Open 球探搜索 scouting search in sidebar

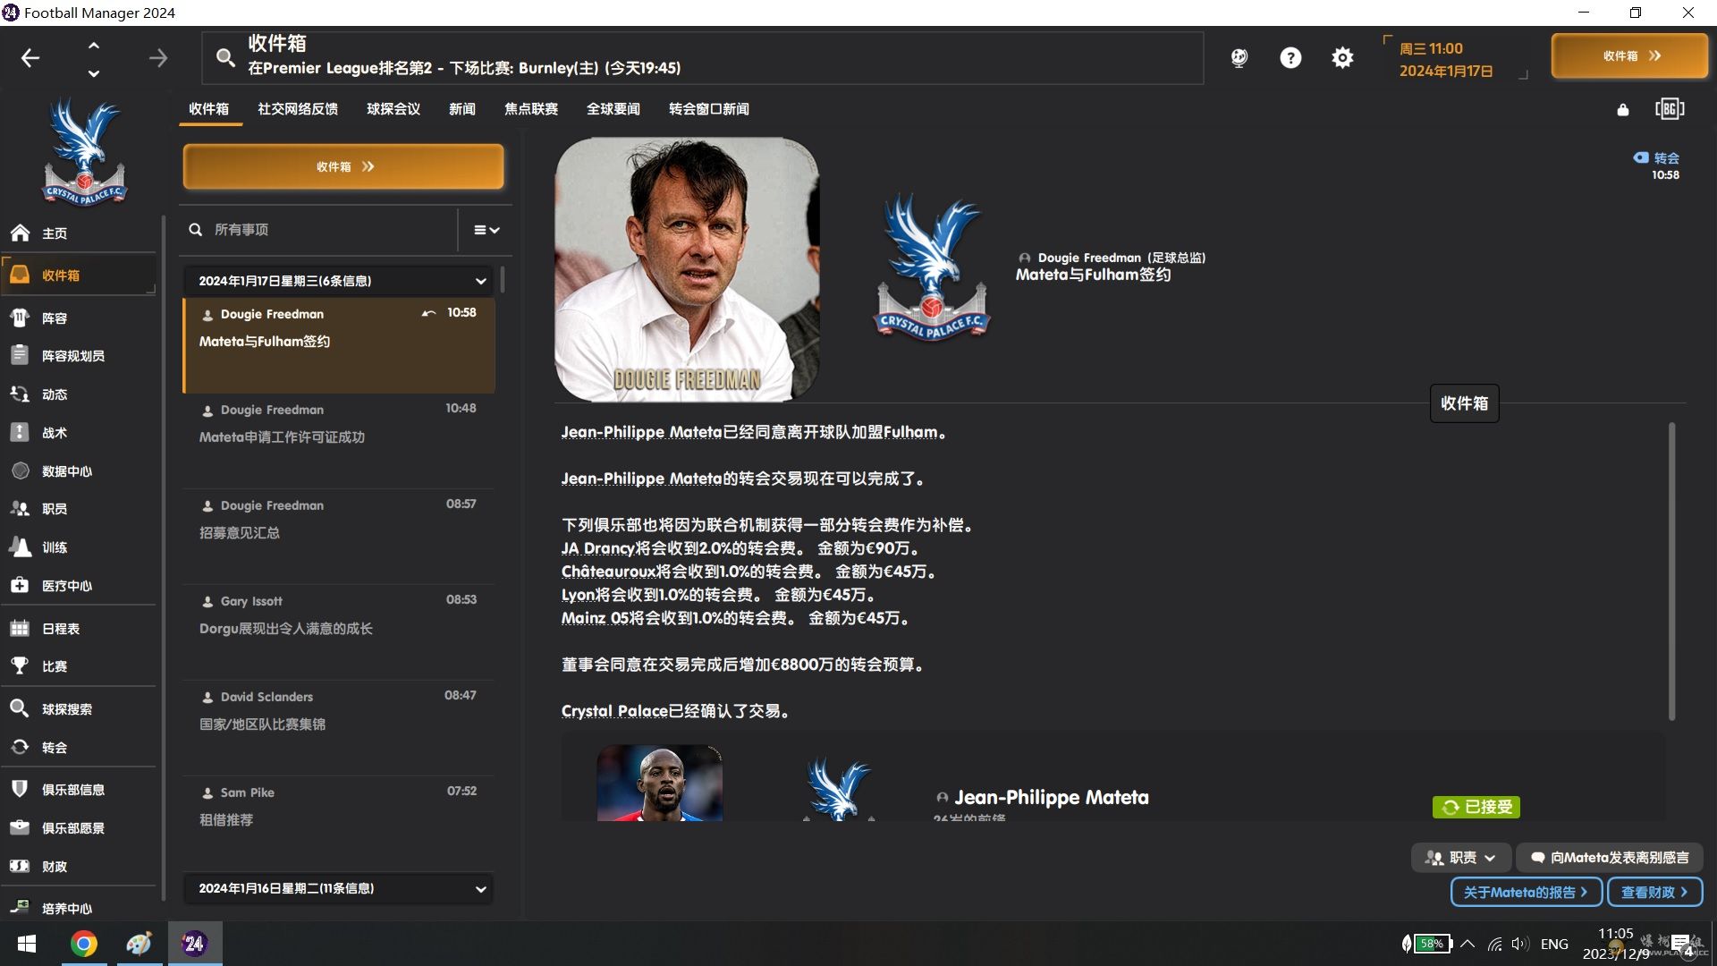(x=66, y=709)
